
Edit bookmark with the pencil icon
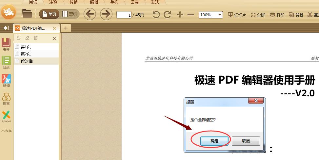coord(27,38)
